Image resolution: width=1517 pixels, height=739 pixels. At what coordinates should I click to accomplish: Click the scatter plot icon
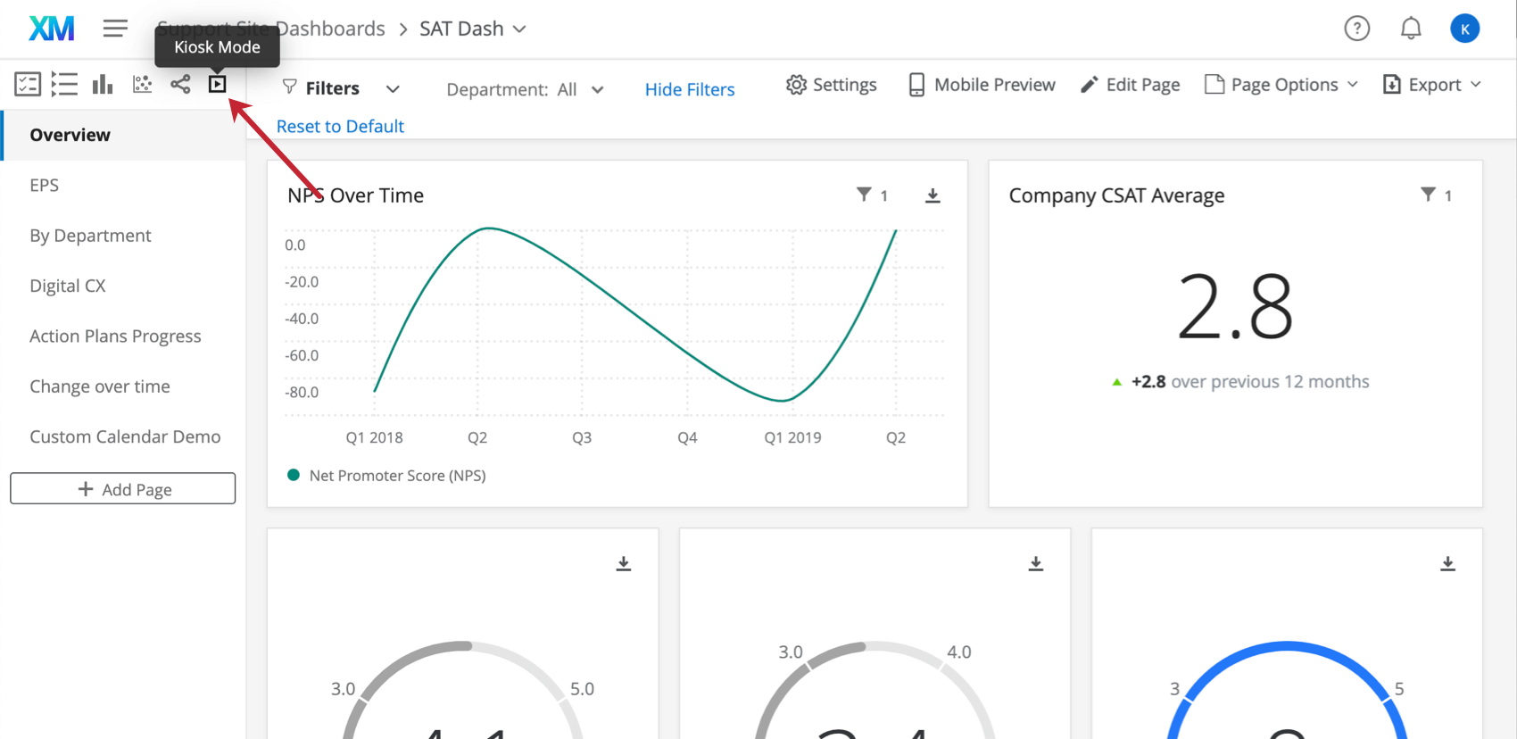(142, 84)
